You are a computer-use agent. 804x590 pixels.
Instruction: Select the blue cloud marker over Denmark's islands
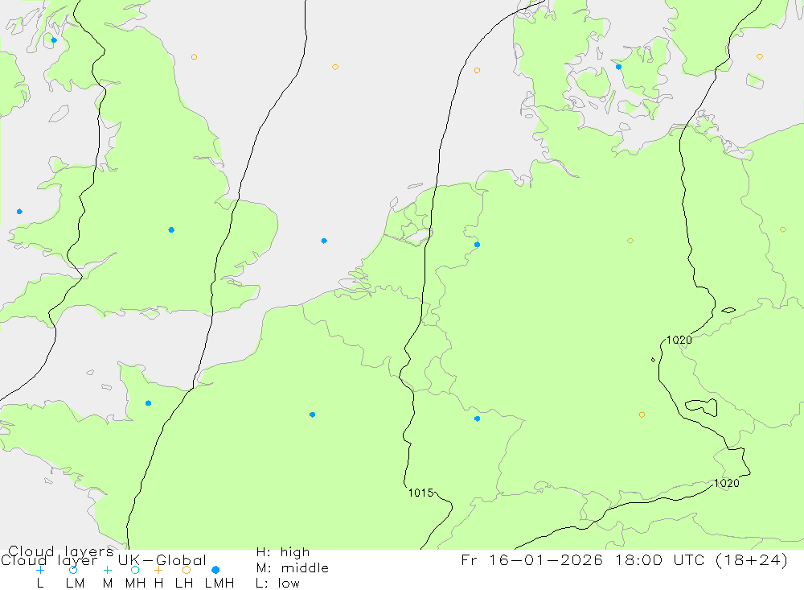618,67
